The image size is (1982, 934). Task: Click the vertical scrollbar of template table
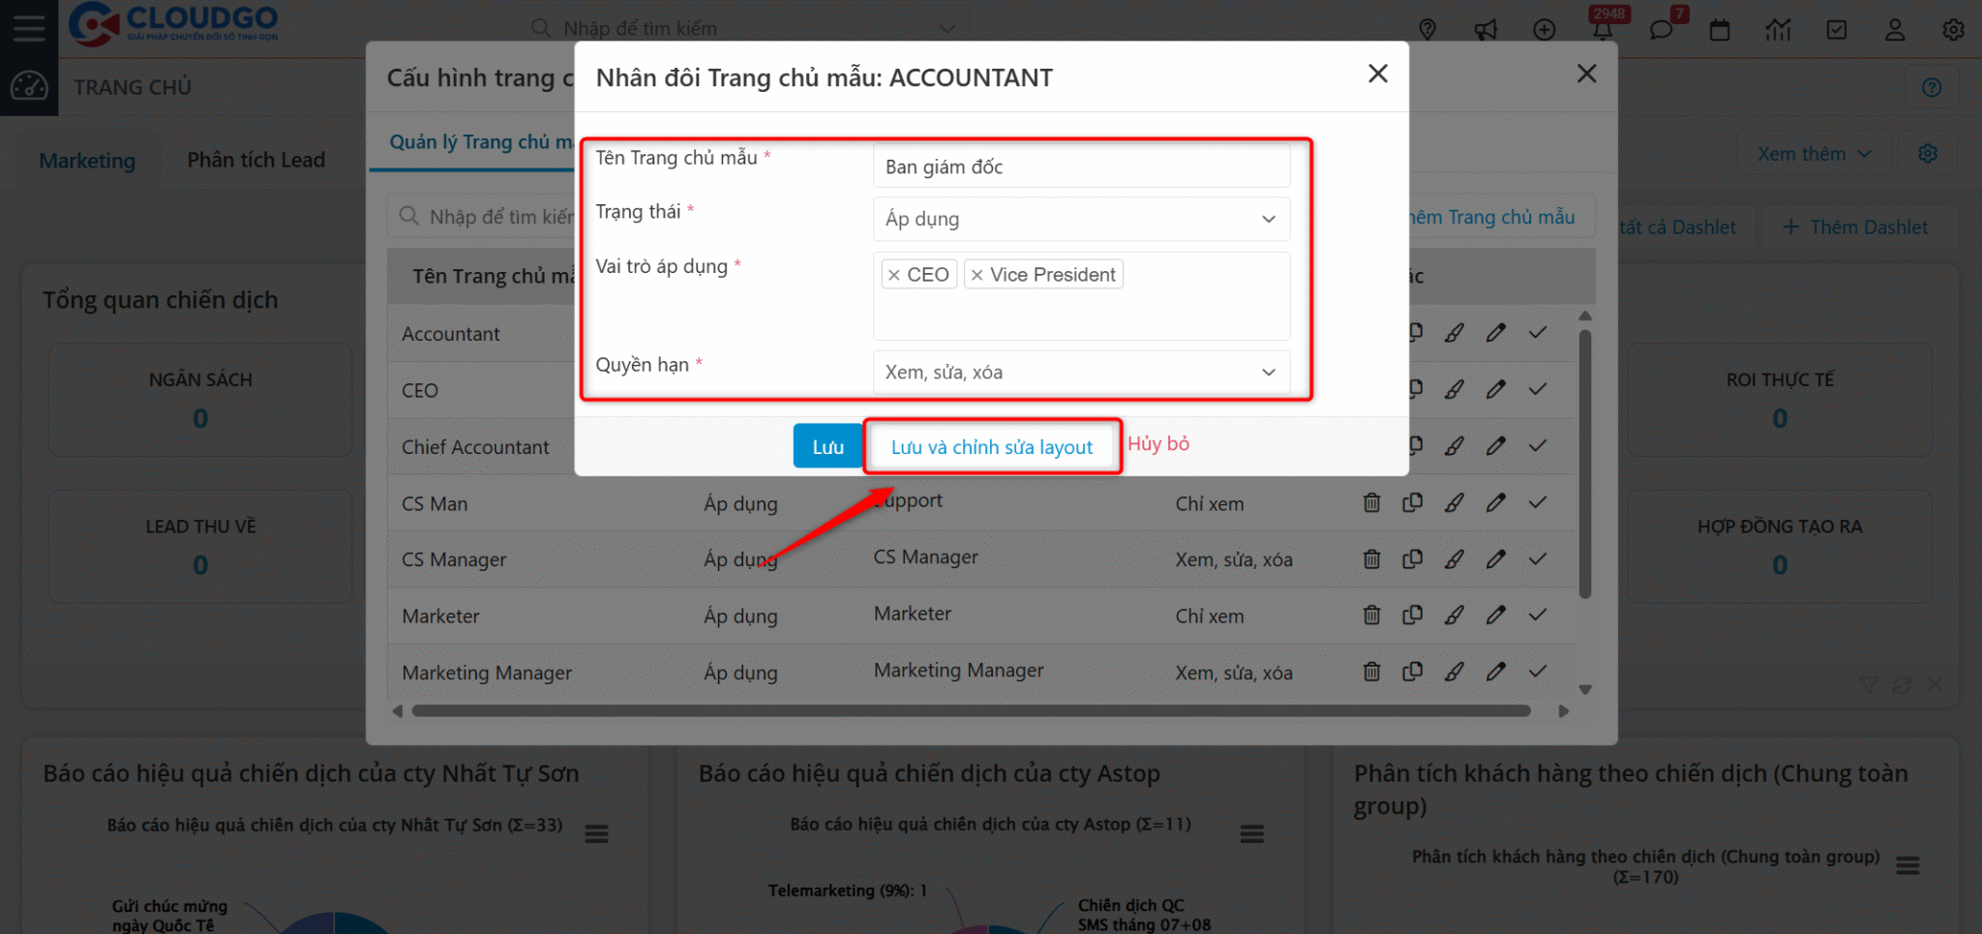click(x=1585, y=465)
